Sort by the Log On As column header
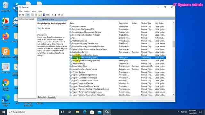Image resolution: width=205 pixels, height=115 pixels. pos(159,23)
